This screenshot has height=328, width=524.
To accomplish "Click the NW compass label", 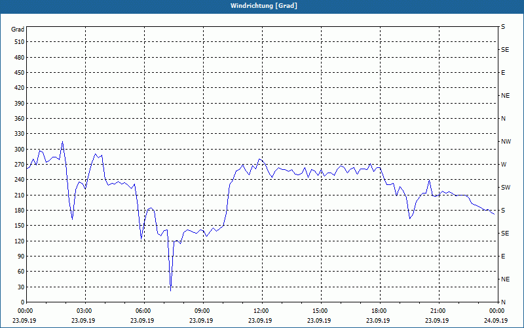I will (506, 142).
